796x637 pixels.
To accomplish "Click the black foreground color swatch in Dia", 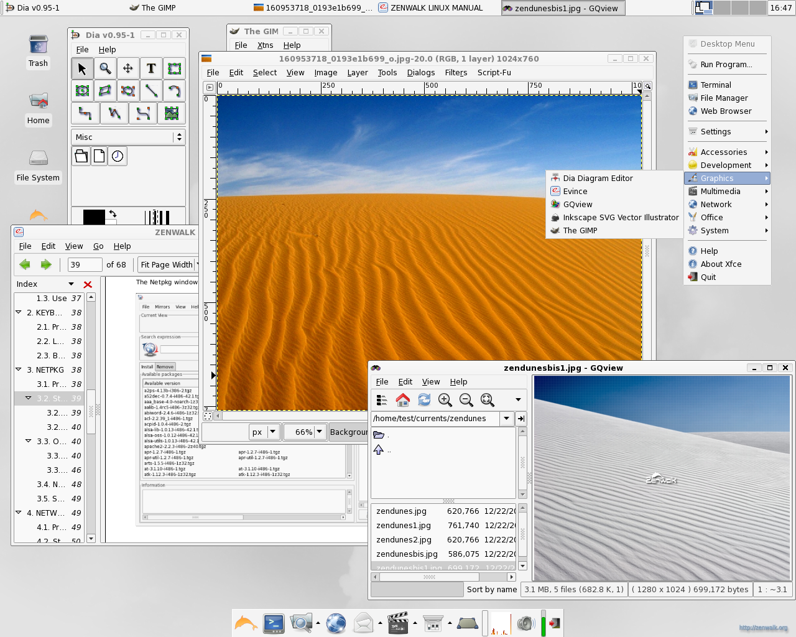I will click(x=94, y=217).
